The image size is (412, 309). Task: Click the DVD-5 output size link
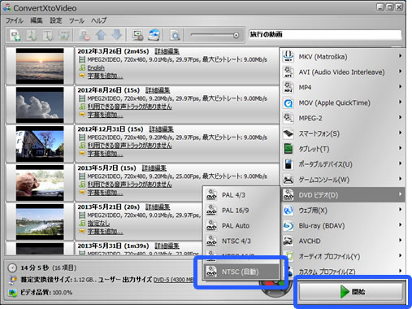(x=173, y=280)
